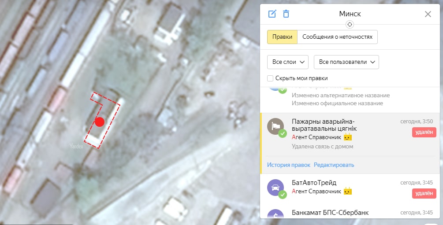
Task: Select the Банкамат БПС-Сбербанк entry
Action: click(x=330, y=213)
